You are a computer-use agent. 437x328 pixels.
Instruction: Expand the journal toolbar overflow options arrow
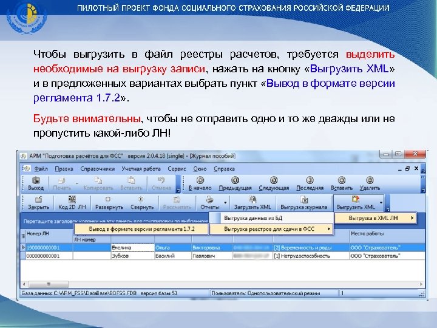pyautogui.click(x=387, y=209)
